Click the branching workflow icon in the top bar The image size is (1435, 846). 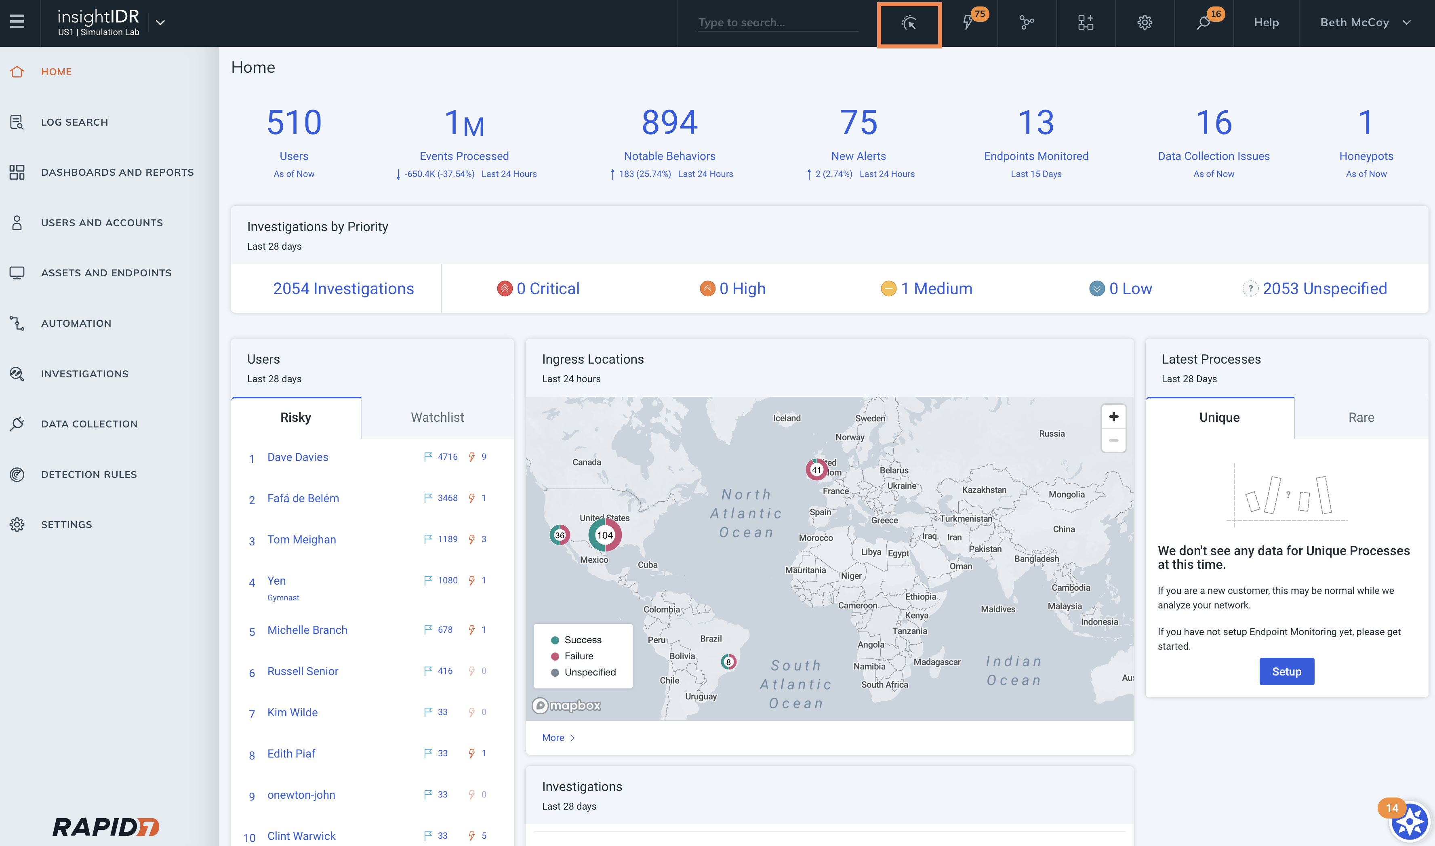1027,23
